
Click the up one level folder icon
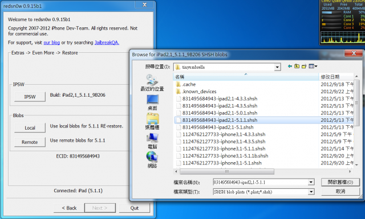(x=297, y=67)
